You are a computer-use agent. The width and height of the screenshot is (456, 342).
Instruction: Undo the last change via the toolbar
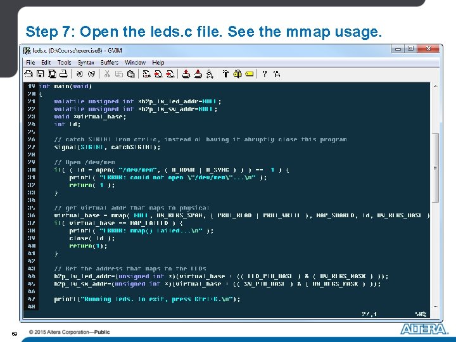79,74
